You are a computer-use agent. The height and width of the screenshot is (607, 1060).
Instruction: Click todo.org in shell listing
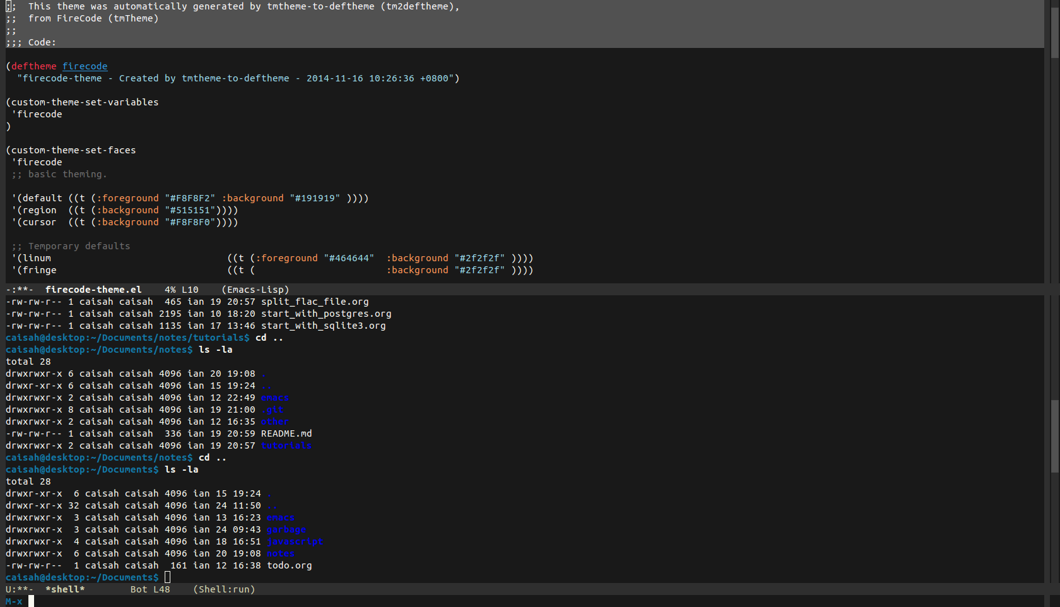[289, 565]
